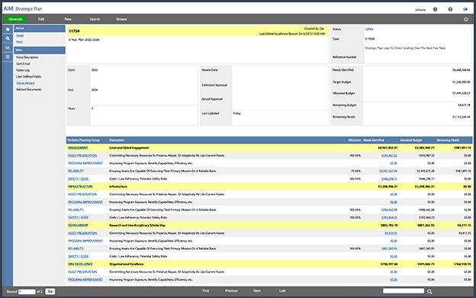The width and height of the screenshot is (476, 298).
Task: Open Related Documents view
Action: pyautogui.click(x=29, y=89)
